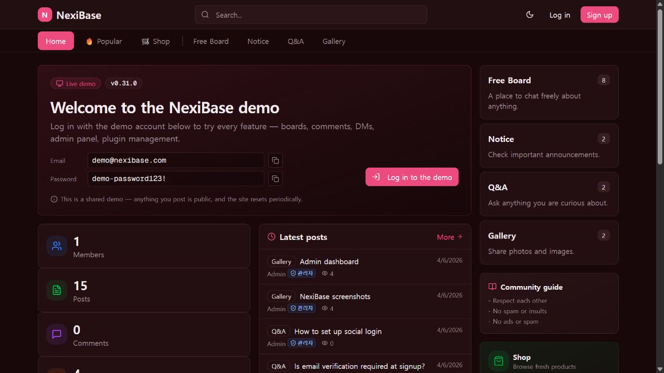Viewport: 664px width, 373px height.
Task: Click the NexiBase N logo icon
Action: (45, 15)
